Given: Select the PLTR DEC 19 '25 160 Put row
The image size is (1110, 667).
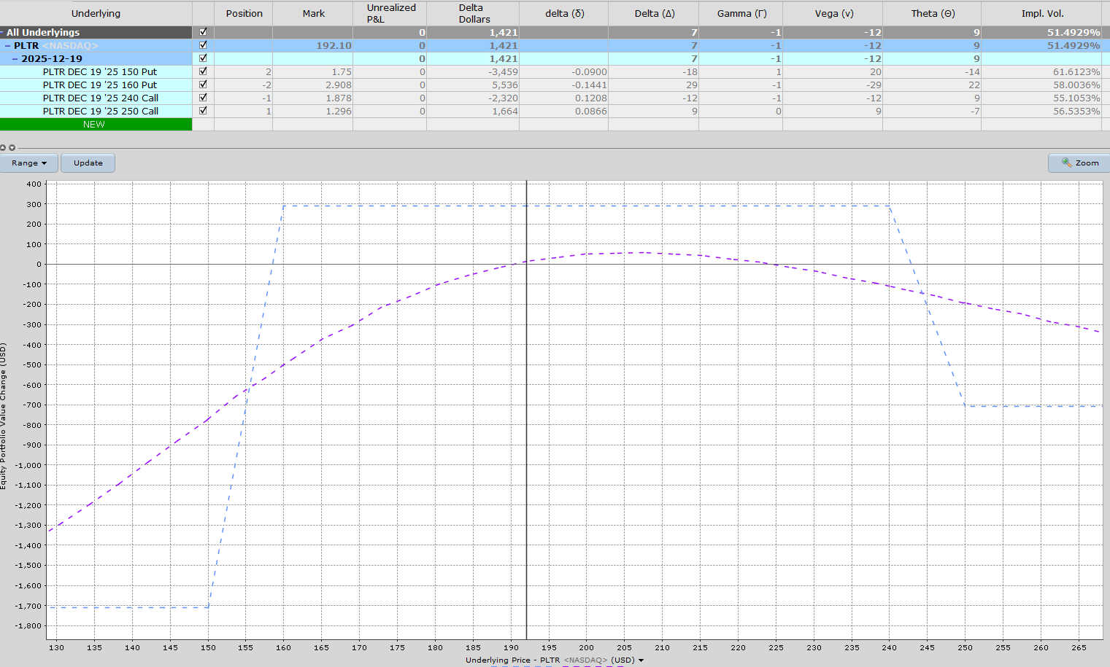Looking at the screenshot, I should [99, 85].
